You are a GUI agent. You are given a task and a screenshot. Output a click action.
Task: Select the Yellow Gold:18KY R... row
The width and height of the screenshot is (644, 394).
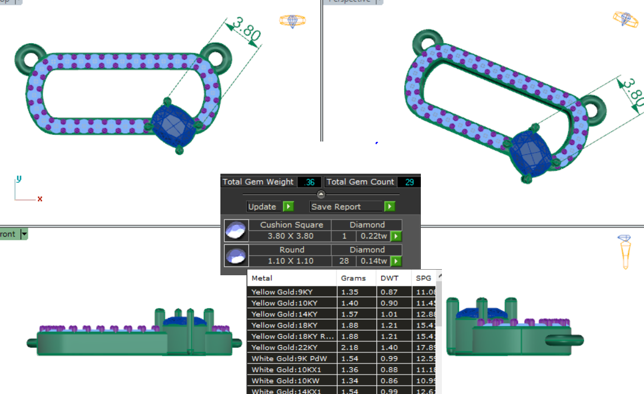coord(341,336)
